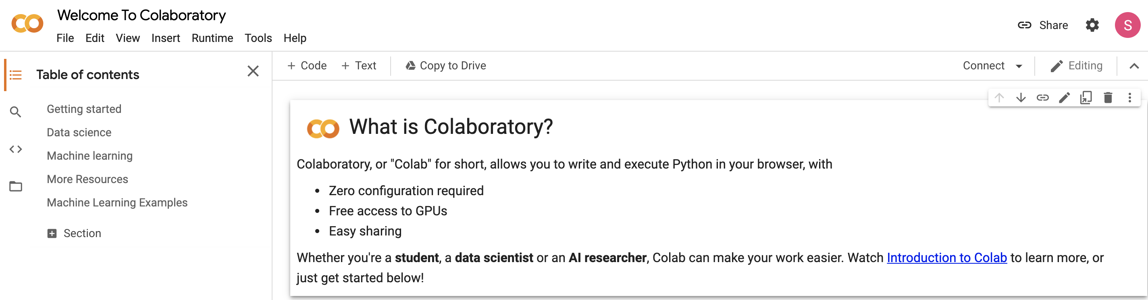Delete the cell with trash icon

coord(1108,98)
